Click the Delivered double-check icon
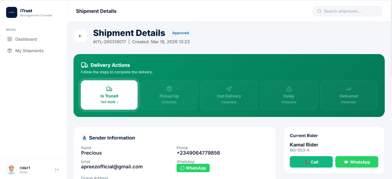Screen dimensions: 392x179 349,89
